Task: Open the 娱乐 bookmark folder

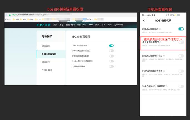Action: [30, 19]
